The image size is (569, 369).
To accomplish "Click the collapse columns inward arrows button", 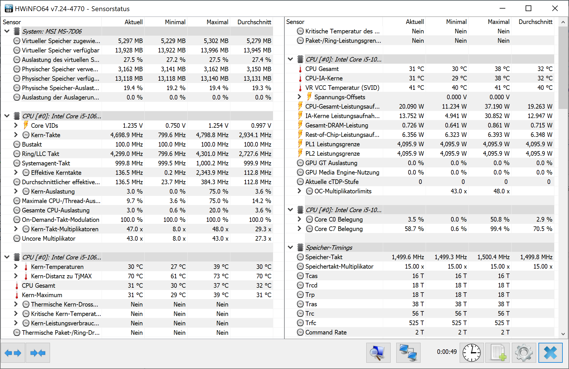I will (38, 353).
